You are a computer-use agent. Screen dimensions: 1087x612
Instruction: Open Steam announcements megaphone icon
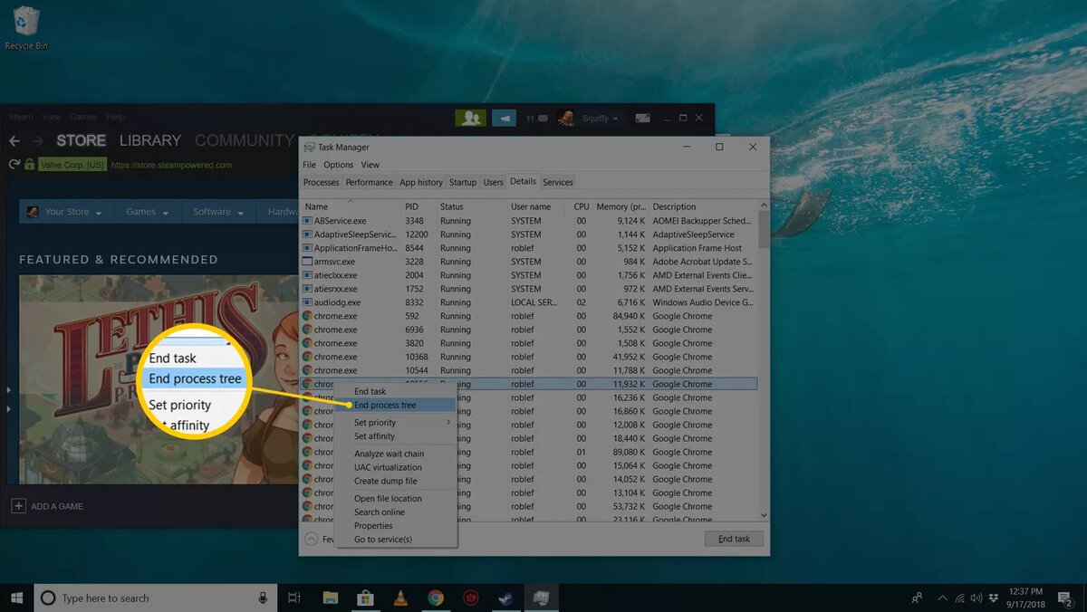click(x=502, y=118)
